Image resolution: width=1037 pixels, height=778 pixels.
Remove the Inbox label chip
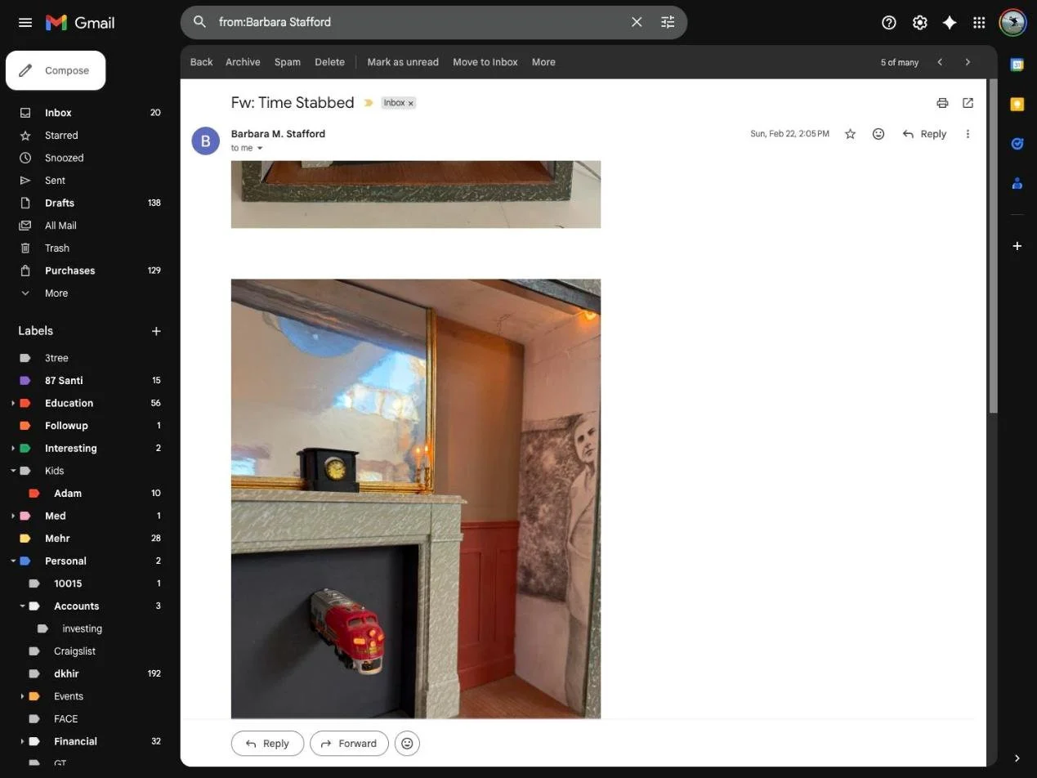pyautogui.click(x=411, y=103)
